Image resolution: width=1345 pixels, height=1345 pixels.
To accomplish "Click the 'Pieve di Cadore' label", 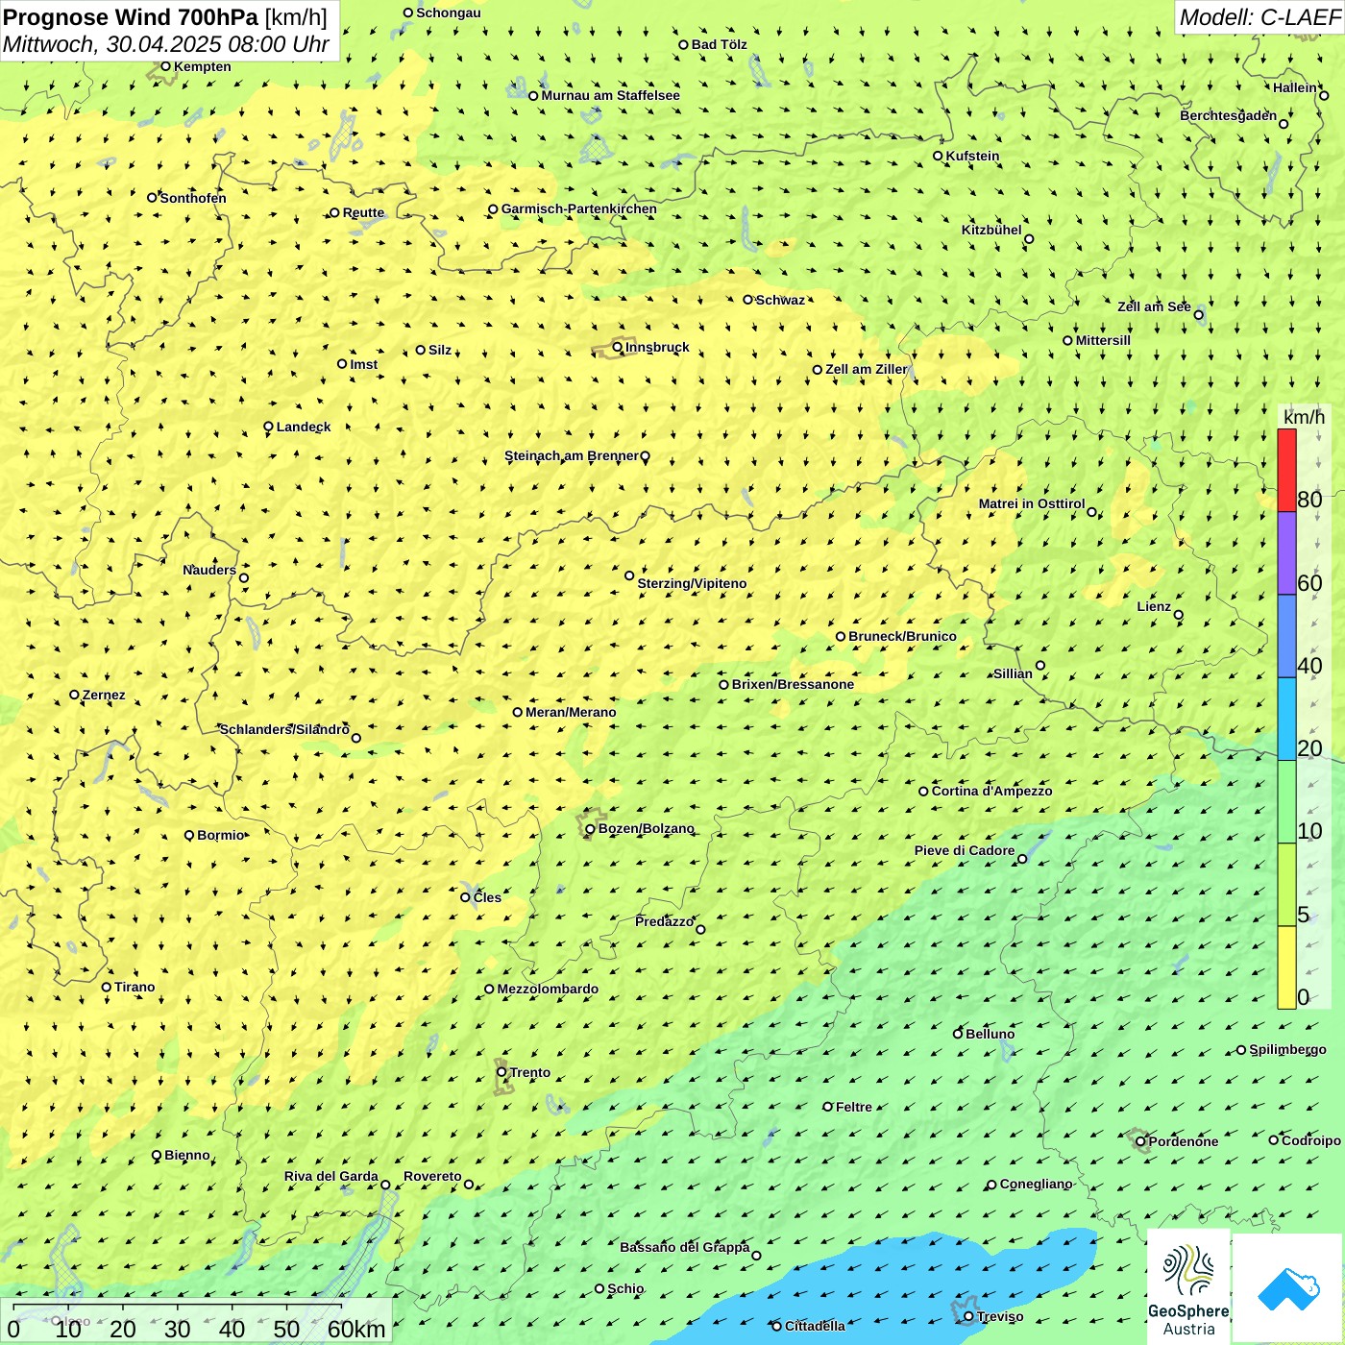I will click(964, 850).
